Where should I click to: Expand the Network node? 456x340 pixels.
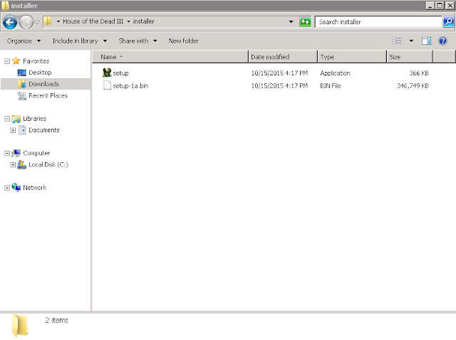(x=7, y=188)
